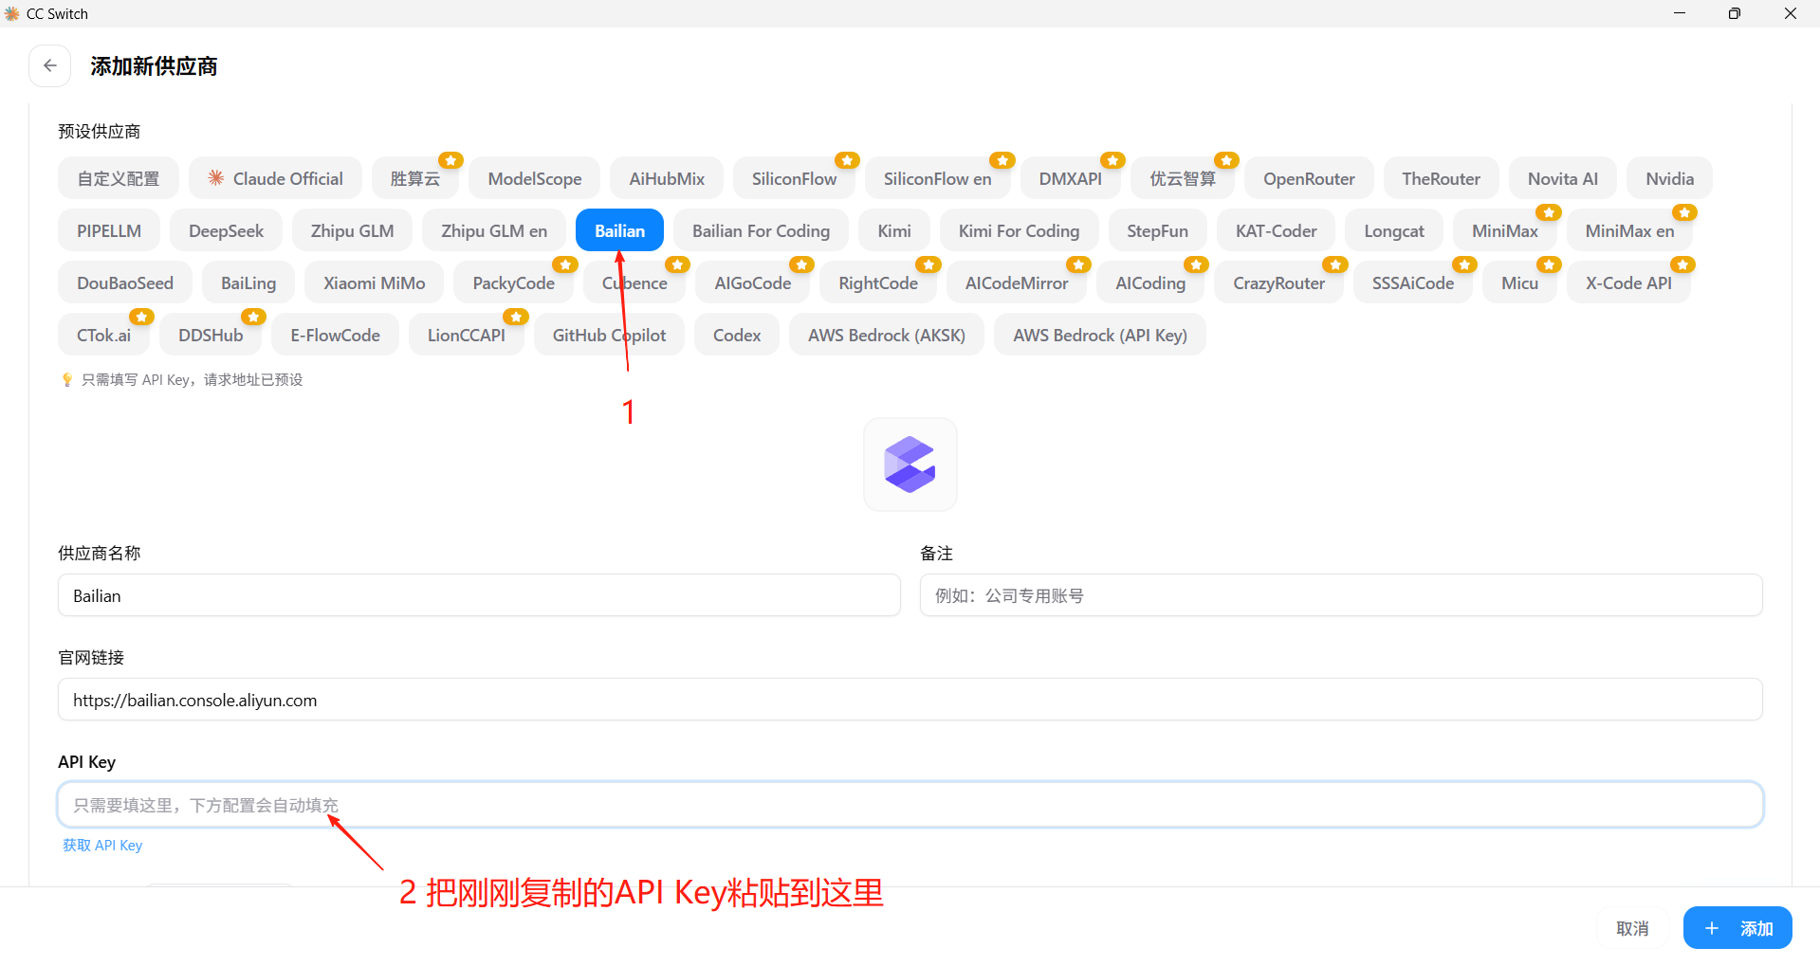Viewport: 1820px width, 966px height.
Task: Select the AWS Bedrock (API Key) preset
Action: point(1099,334)
